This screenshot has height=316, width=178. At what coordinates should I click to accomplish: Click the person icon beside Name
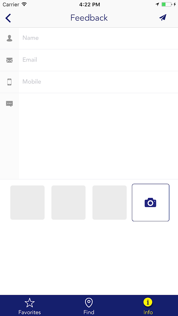pyautogui.click(x=9, y=38)
